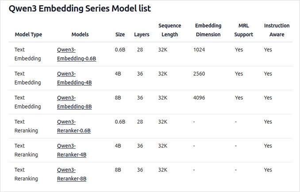
Task: Click the 1024 embedding dimension cell
Action: point(199,50)
